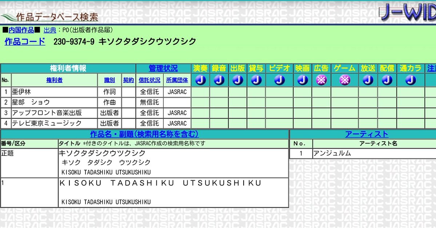Open the 作品名・副題(検索用名称を含む) link

coord(144,134)
